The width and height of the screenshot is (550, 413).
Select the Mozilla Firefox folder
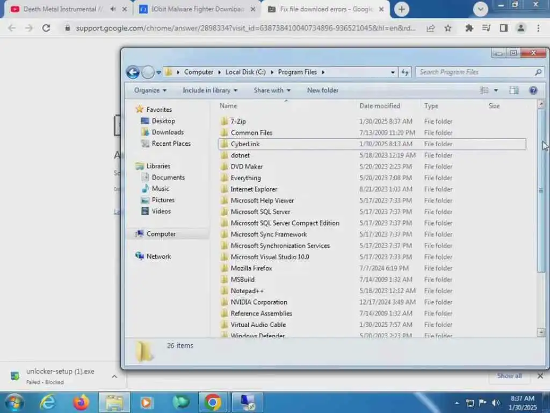point(372,268)
